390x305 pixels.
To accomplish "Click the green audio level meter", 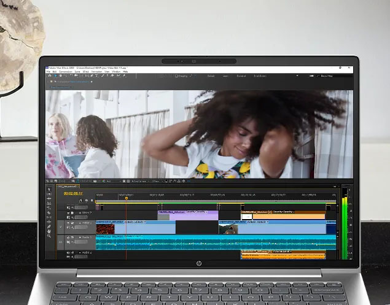I will (x=345, y=228).
